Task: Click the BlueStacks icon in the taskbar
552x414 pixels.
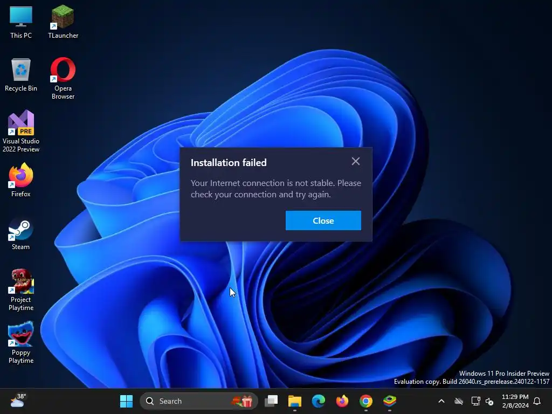Action: pyautogui.click(x=389, y=401)
